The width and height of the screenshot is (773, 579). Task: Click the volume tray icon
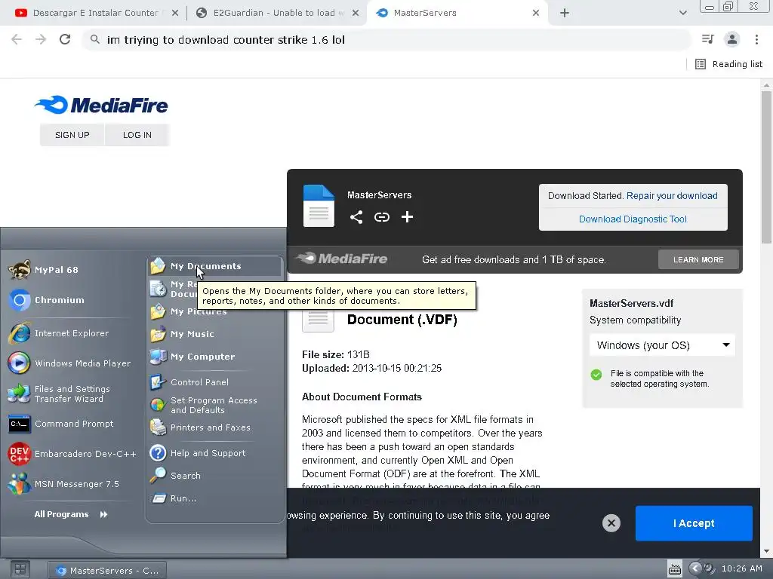(x=708, y=568)
